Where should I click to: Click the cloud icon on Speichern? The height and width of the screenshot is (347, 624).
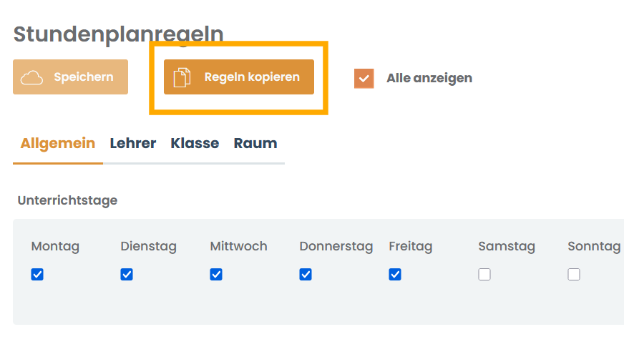[31, 77]
